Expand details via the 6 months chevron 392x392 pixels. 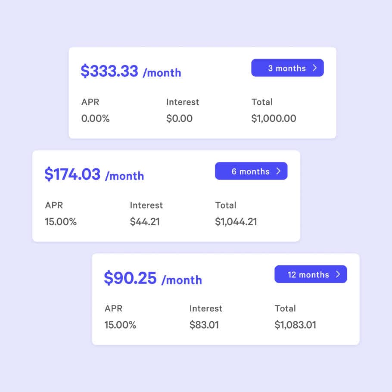tap(278, 171)
